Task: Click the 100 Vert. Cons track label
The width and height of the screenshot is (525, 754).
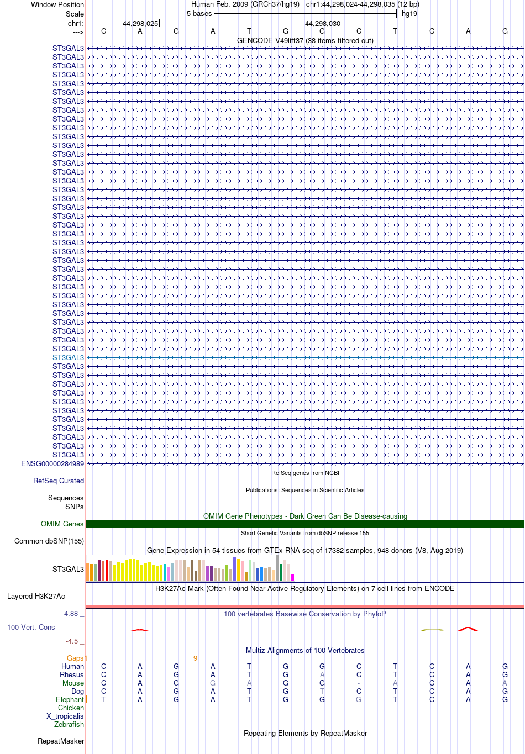Action: (x=31, y=627)
